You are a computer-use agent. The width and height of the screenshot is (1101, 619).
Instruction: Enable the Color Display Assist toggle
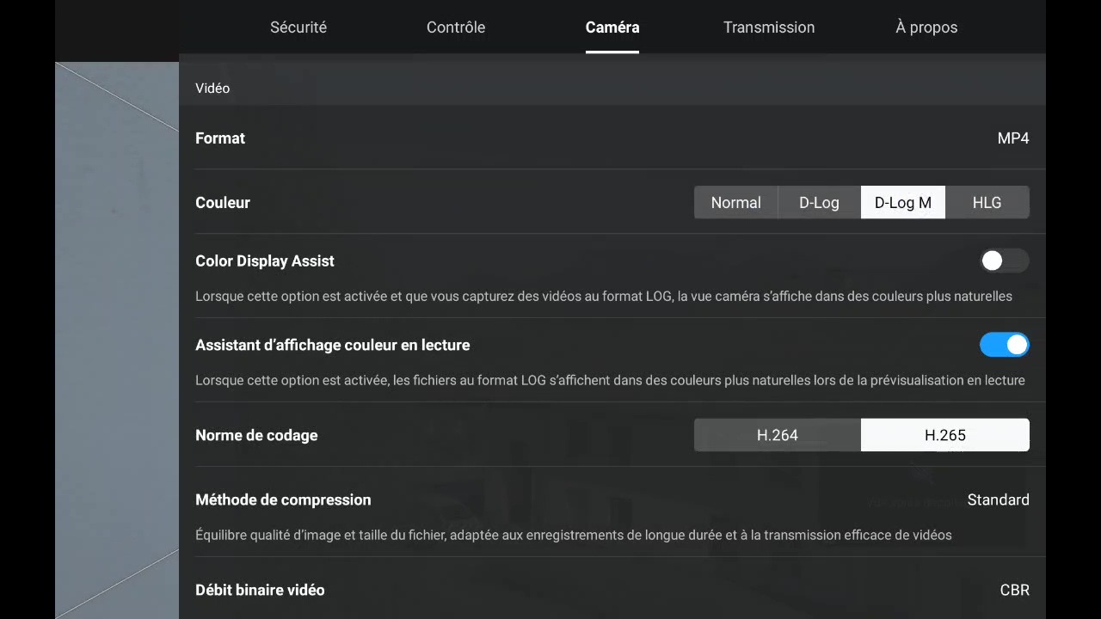pos(1004,260)
